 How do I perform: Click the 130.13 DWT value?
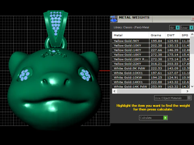pyautogui.click(x=173, y=46)
